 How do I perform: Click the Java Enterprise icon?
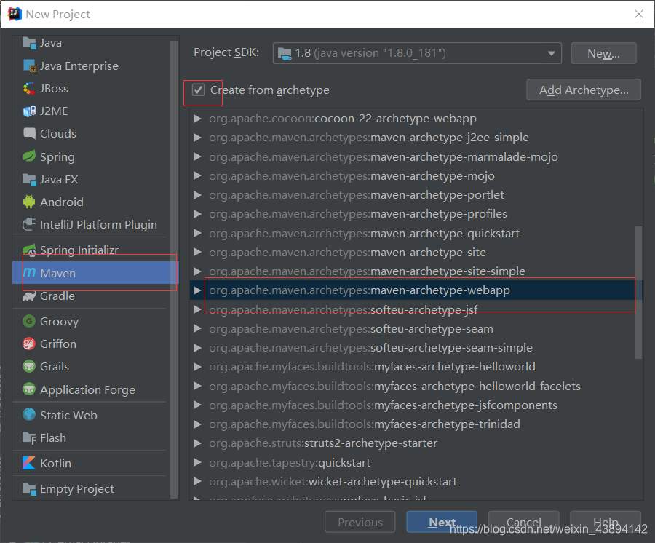(x=29, y=66)
